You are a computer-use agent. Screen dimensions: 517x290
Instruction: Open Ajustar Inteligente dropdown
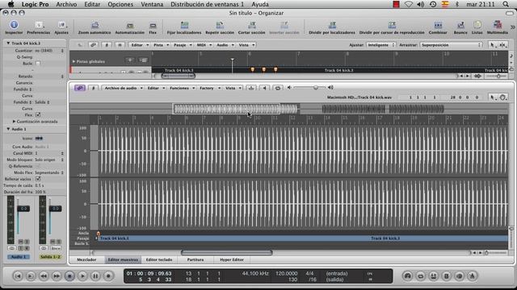[380, 45]
